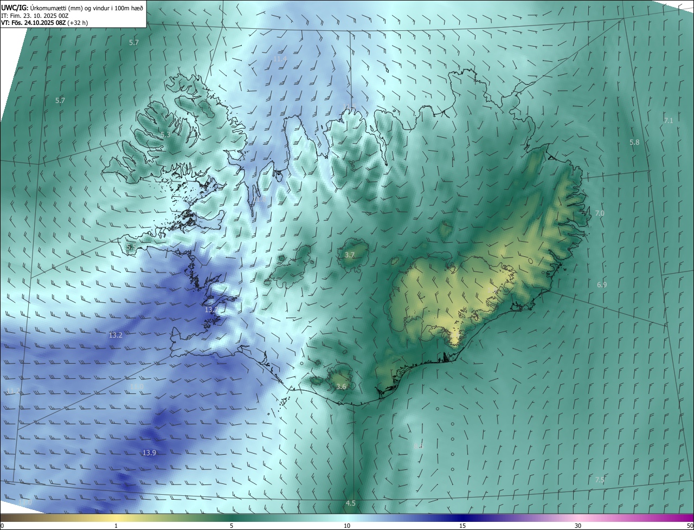Viewport: 694px width, 530px height.
Task: Click the 11.8 value label in the fjord
Action: (x=260, y=199)
